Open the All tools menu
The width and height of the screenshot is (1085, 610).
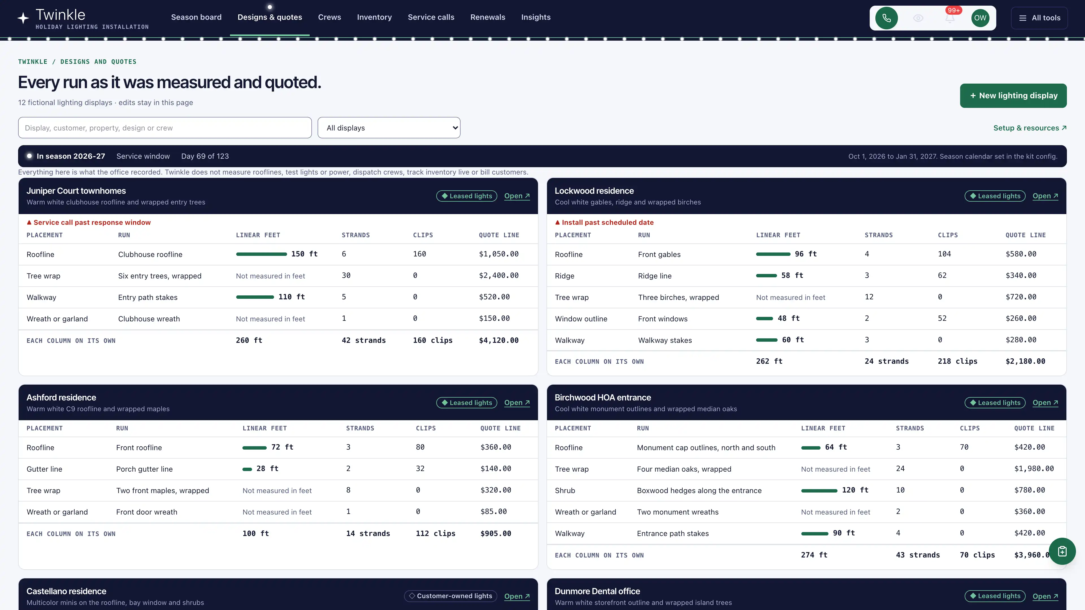(x=1039, y=18)
